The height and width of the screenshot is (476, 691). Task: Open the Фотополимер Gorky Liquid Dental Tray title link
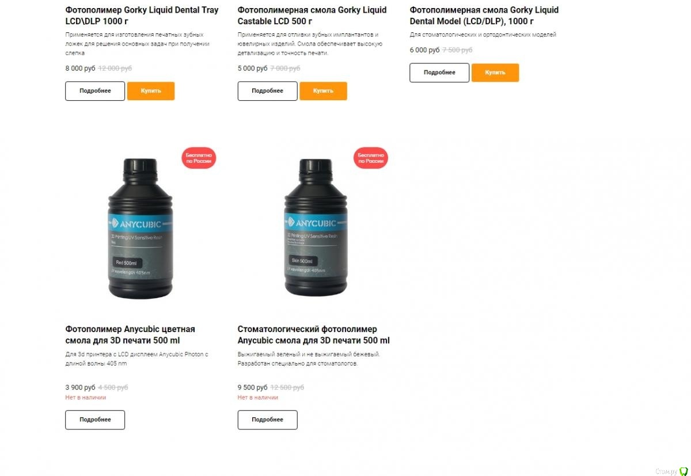click(142, 16)
